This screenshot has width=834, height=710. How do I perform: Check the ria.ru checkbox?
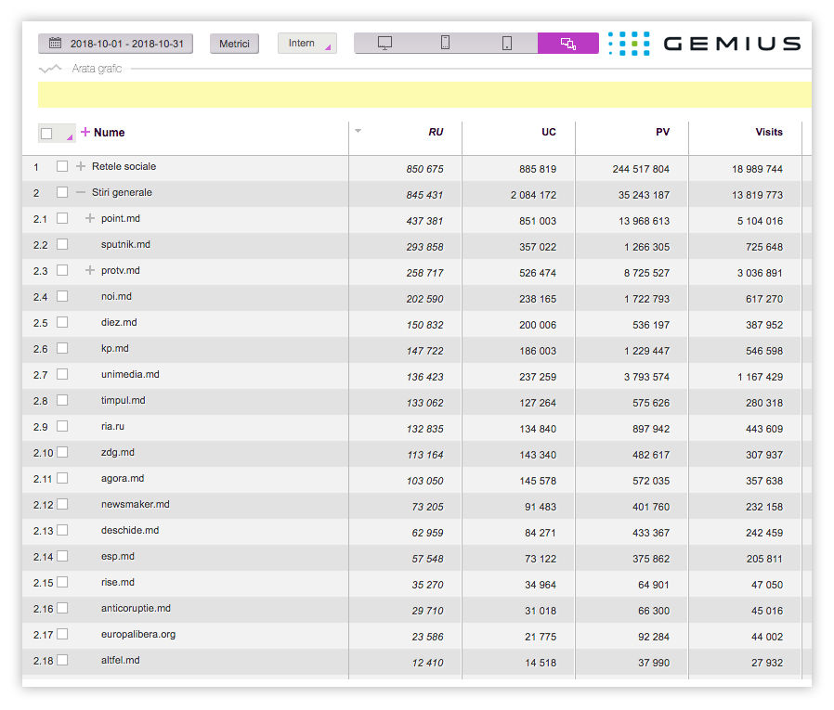[62, 427]
